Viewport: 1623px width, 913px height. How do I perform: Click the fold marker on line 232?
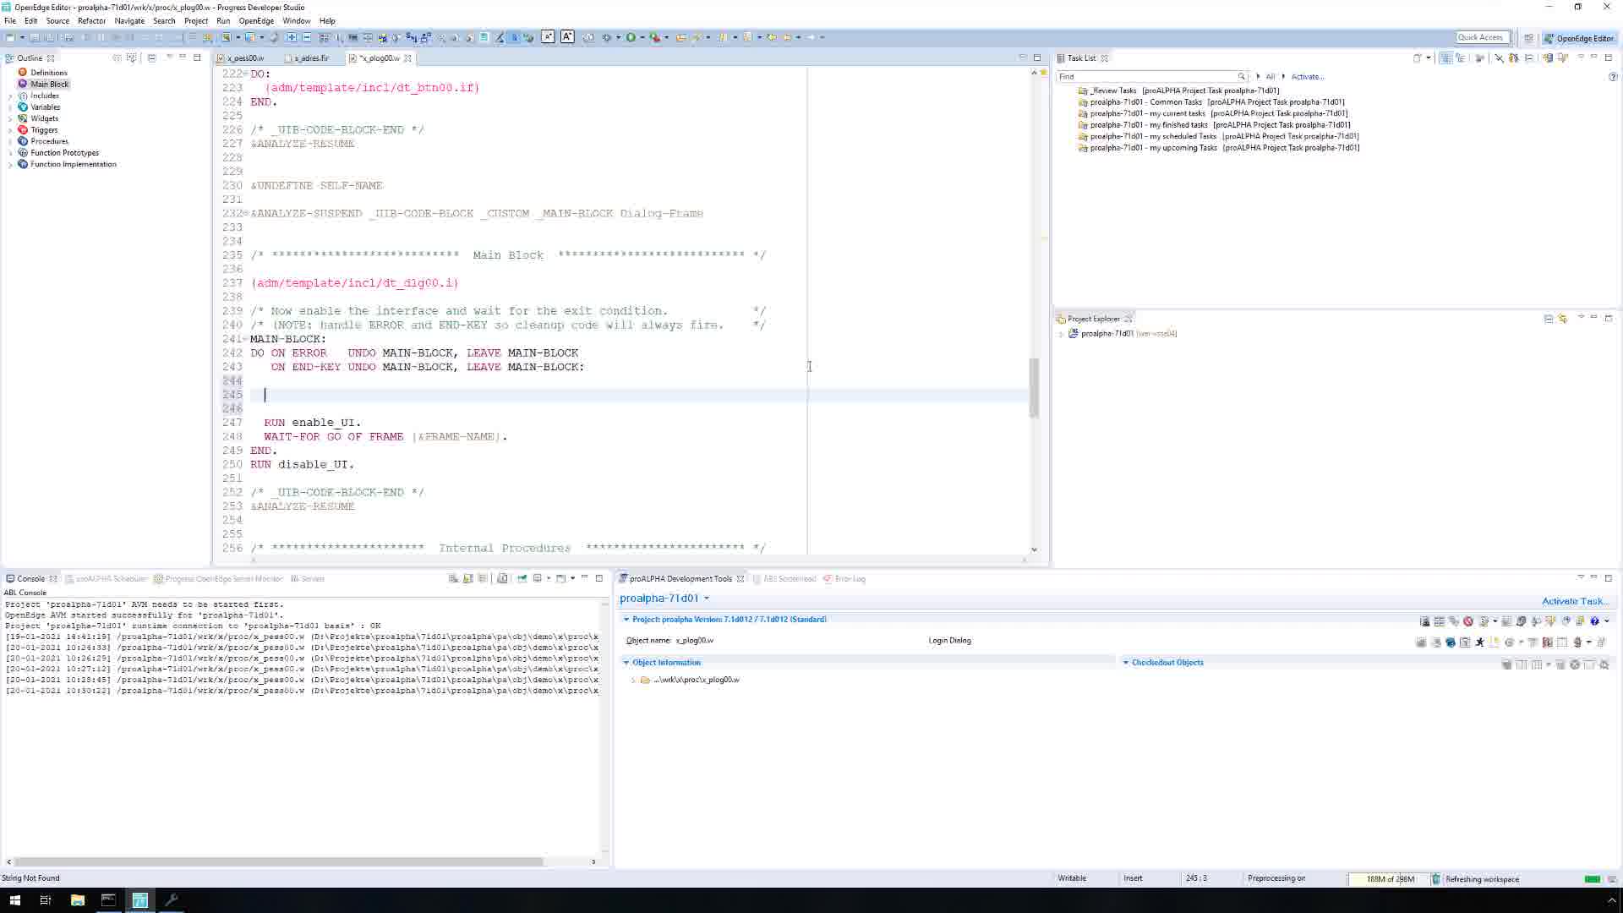[x=246, y=214]
